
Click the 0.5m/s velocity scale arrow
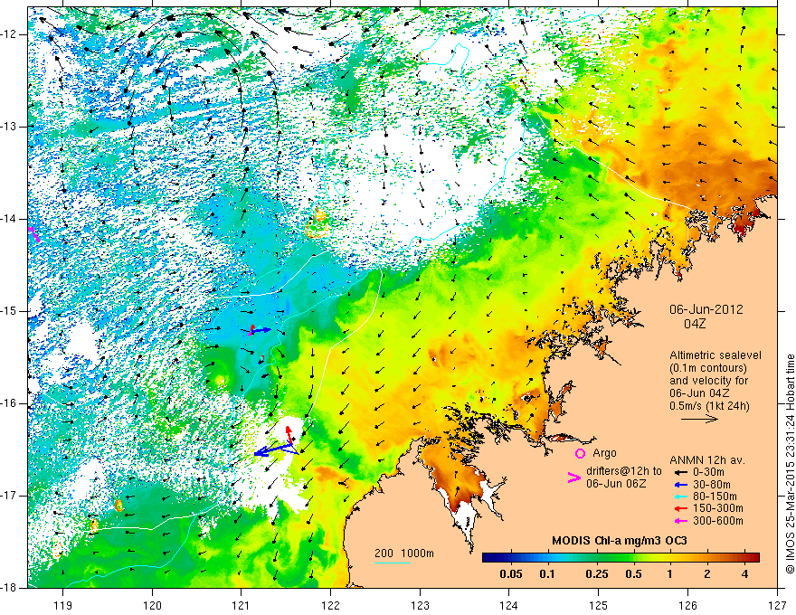click(699, 419)
